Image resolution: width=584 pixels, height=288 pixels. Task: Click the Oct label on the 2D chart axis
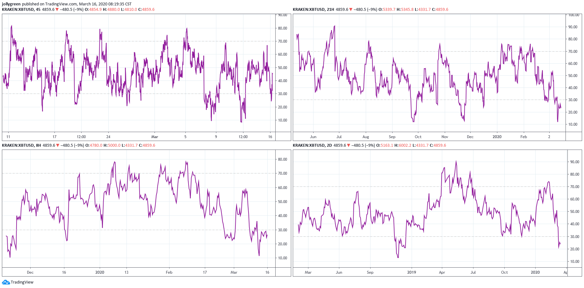coord(504,272)
